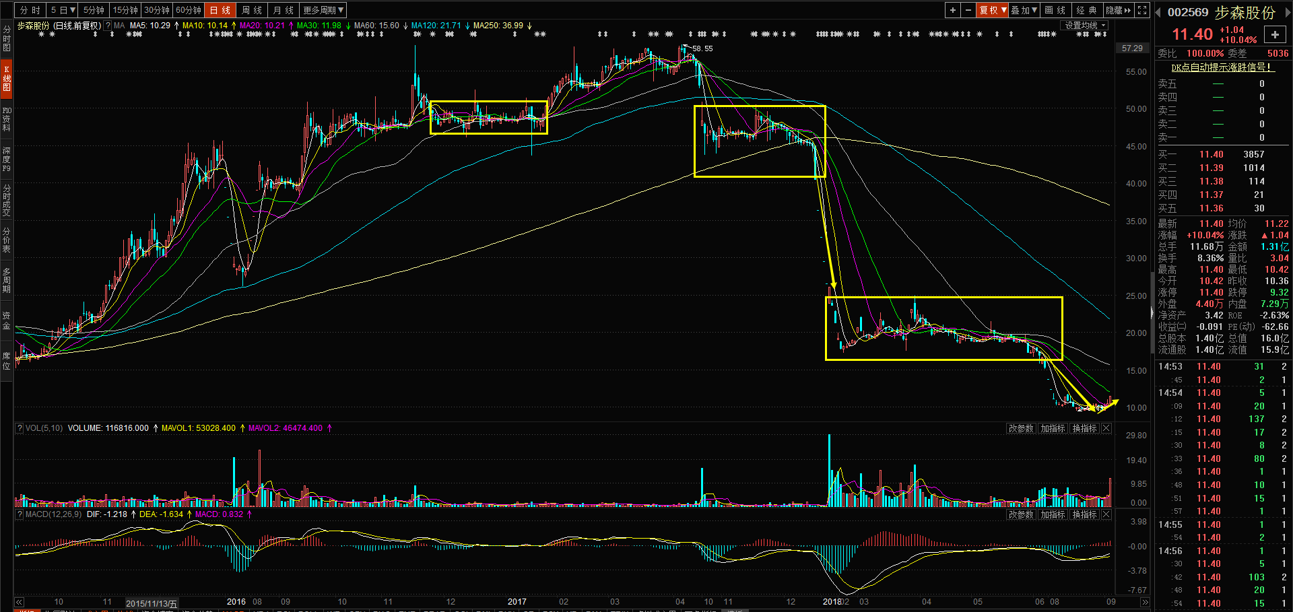Image resolution: width=1293 pixels, height=612 pixels.
Task: Zoom out chart with the minus button
Action: coord(968,10)
